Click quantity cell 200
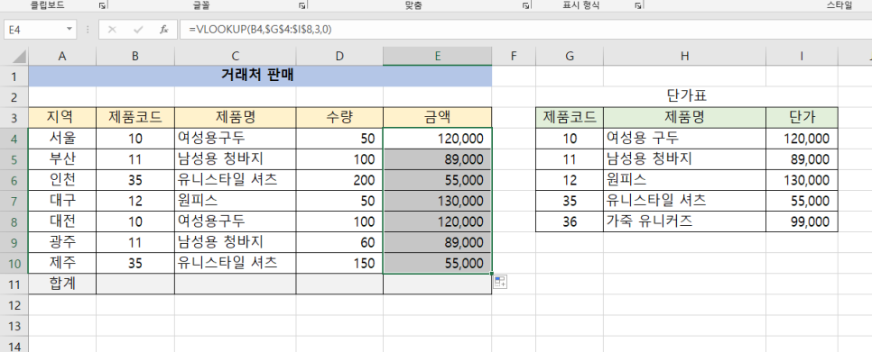 [x=339, y=180]
